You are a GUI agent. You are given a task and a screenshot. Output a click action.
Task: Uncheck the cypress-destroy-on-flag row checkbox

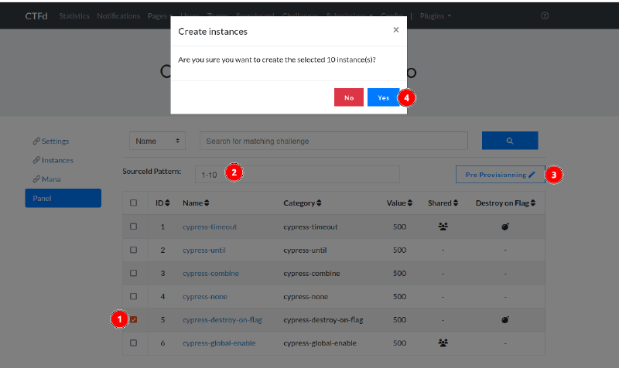point(133,319)
